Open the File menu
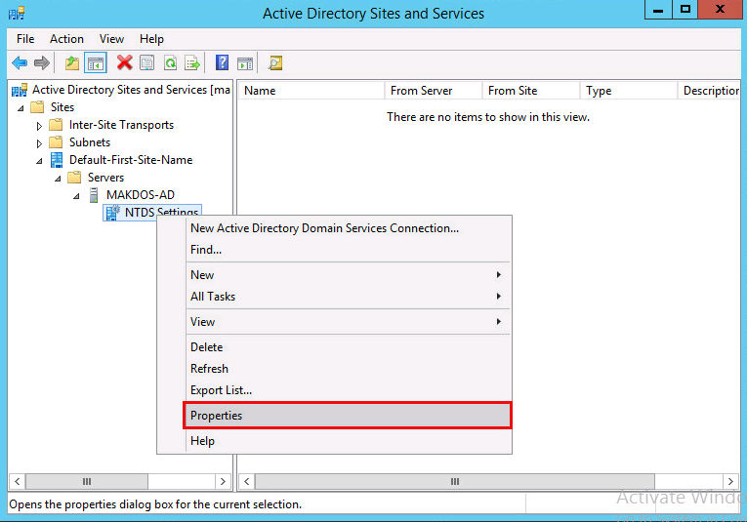747x522 pixels. 25,39
